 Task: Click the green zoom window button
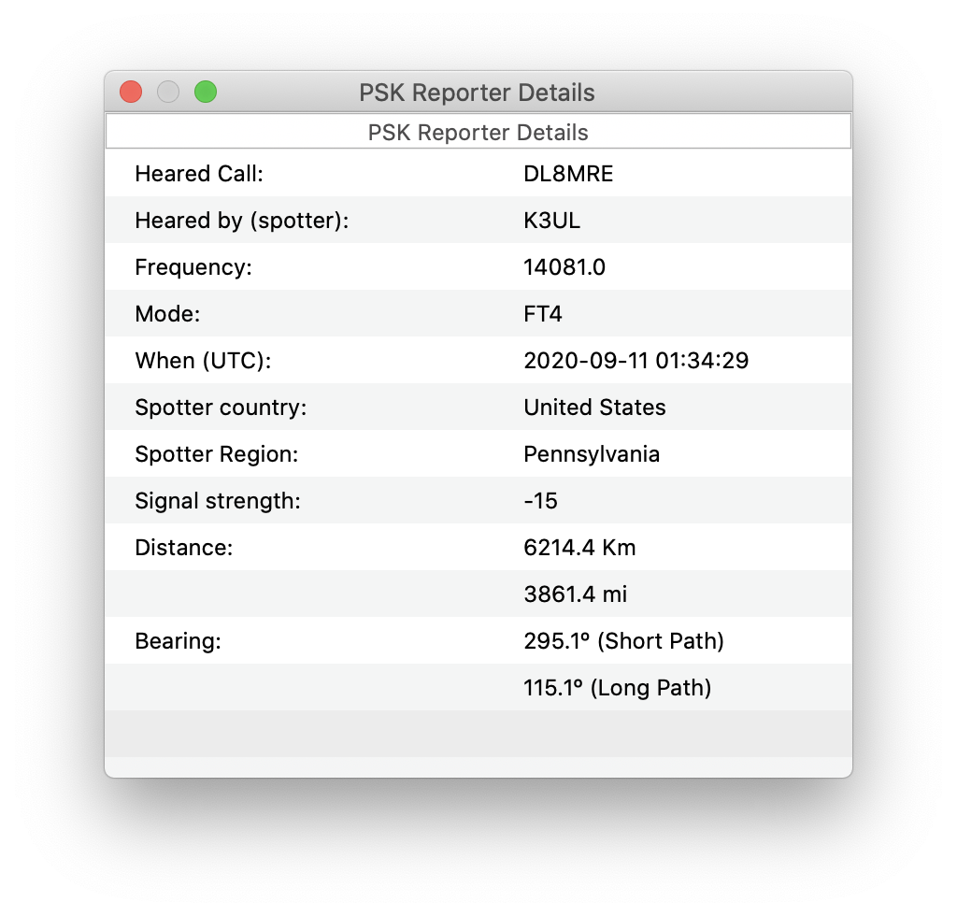pos(206,93)
